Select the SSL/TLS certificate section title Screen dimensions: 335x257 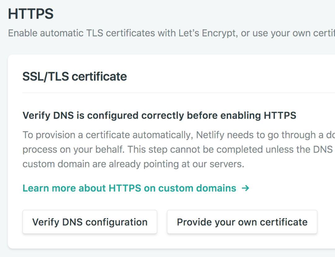[x=74, y=76]
